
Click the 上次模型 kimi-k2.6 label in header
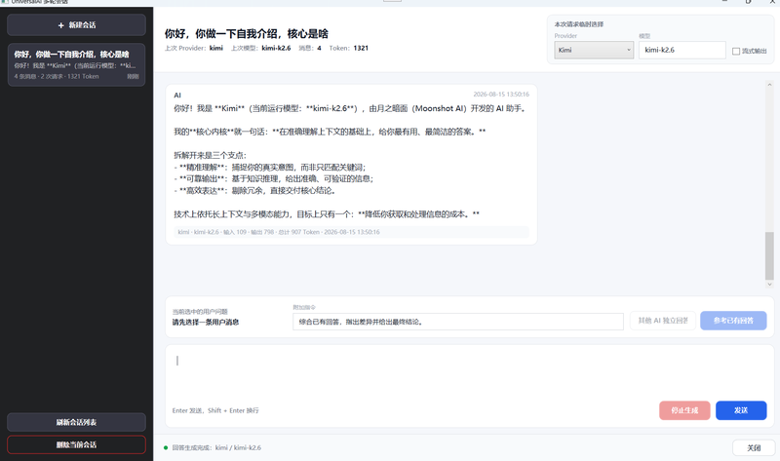[x=260, y=48]
